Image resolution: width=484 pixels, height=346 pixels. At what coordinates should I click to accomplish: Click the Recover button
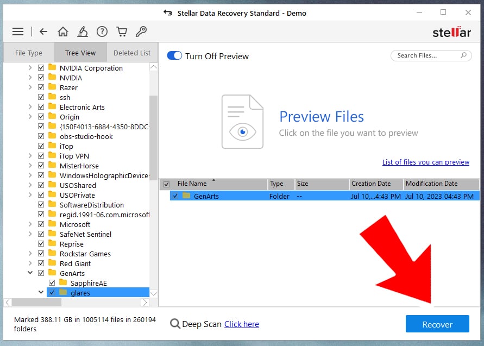[x=437, y=324]
